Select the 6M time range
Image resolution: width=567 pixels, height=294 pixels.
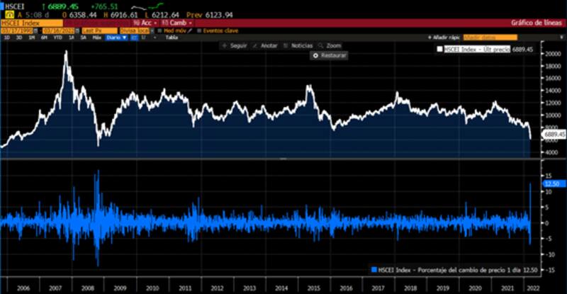point(44,38)
